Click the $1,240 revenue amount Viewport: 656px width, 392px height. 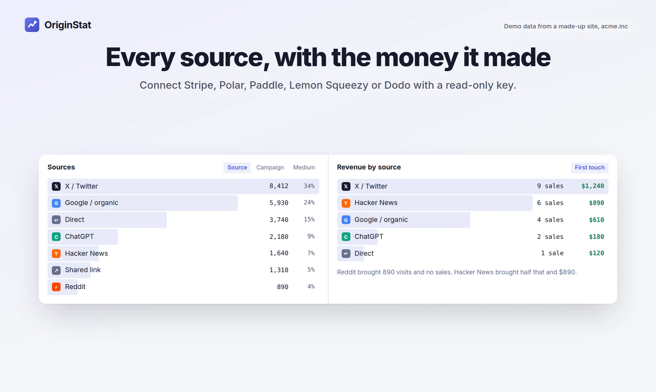[x=592, y=186]
